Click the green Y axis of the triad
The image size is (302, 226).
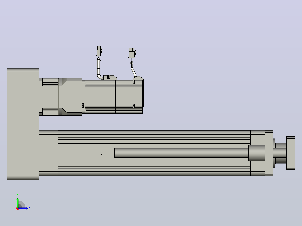click(x=18, y=202)
